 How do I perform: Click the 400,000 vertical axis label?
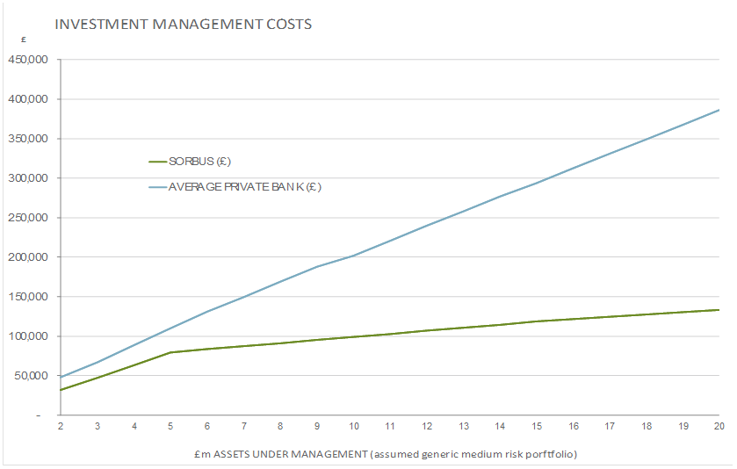pos(30,99)
